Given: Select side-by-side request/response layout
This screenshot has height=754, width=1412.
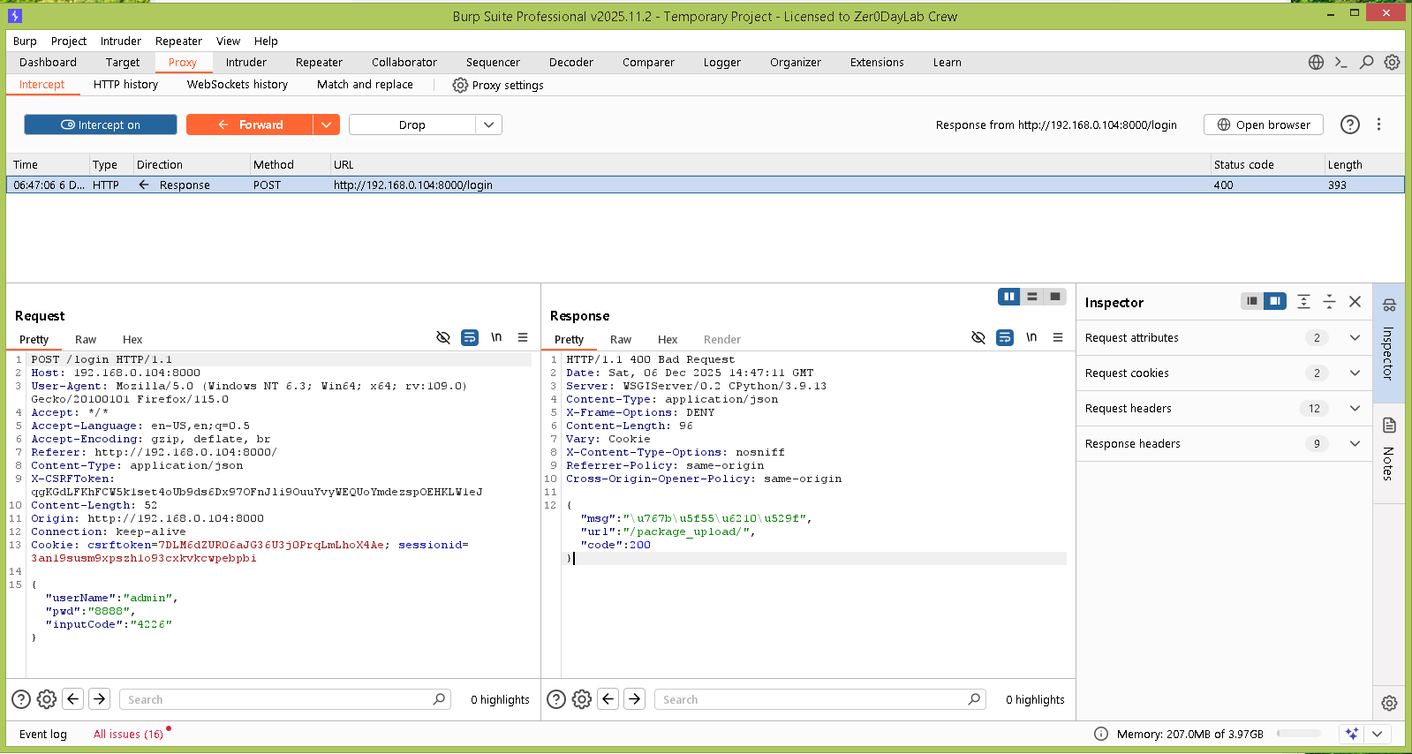Looking at the screenshot, I should click(x=1009, y=297).
